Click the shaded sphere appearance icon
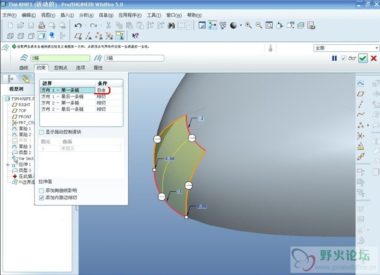This screenshot has height=275, width=380. pyautogui.click(x=234, y=25)
